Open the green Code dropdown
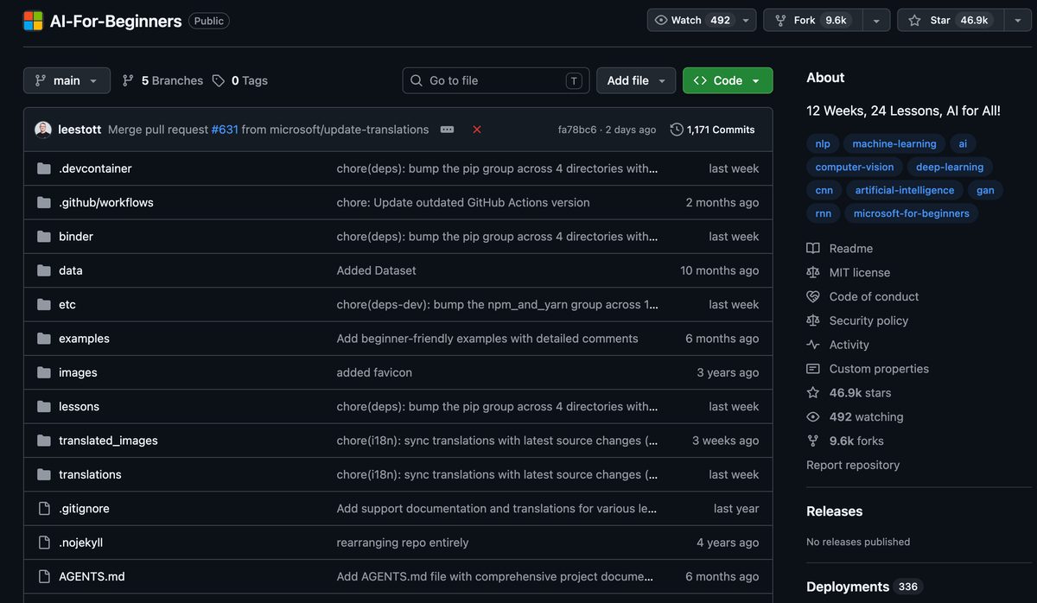This screenshot has height=603, width=1037. (x=728, y=80)
